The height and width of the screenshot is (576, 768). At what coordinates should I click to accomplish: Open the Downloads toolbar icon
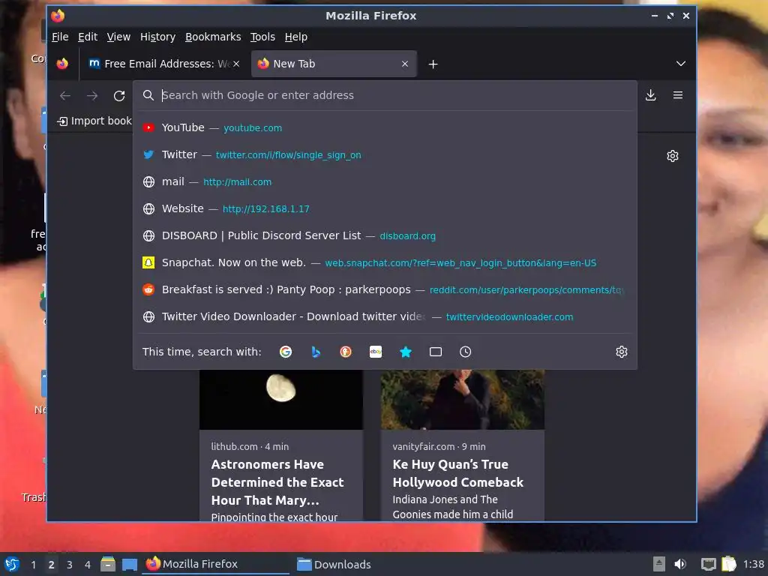tap(650, 95)
